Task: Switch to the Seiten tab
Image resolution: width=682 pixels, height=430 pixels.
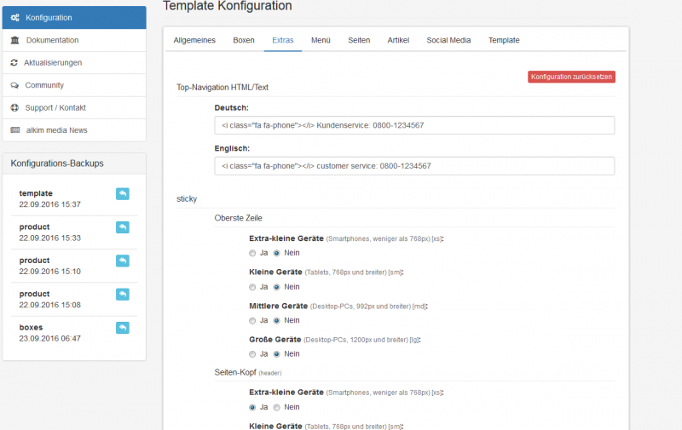Action: point(359,40)
